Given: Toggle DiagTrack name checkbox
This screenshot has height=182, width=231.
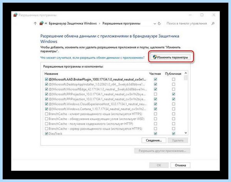Looking at the screenshot, I should [47, 133].
